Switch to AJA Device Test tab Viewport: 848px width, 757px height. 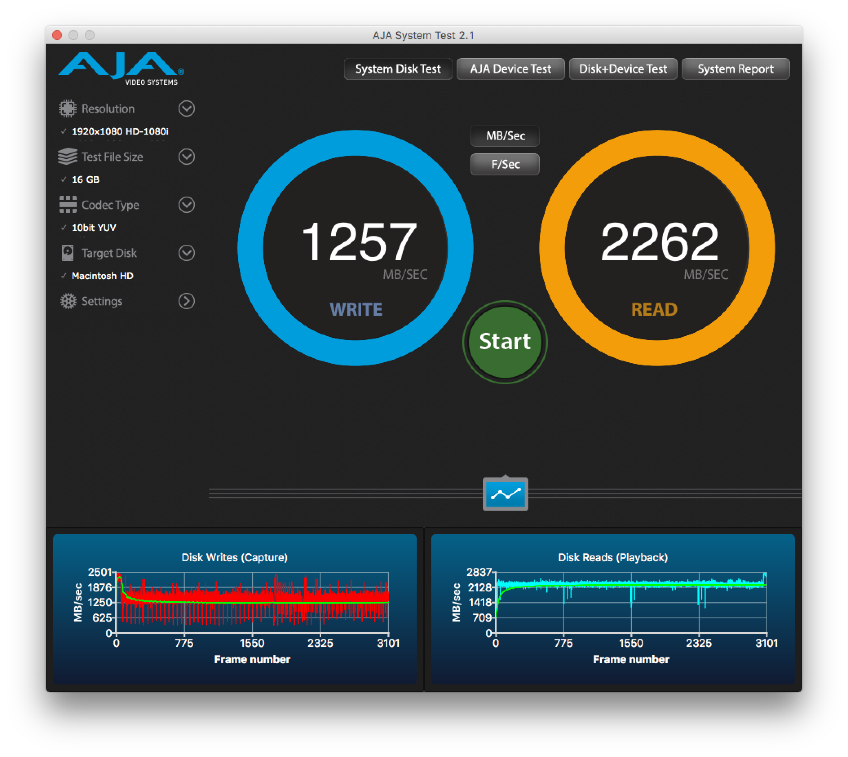510,69
